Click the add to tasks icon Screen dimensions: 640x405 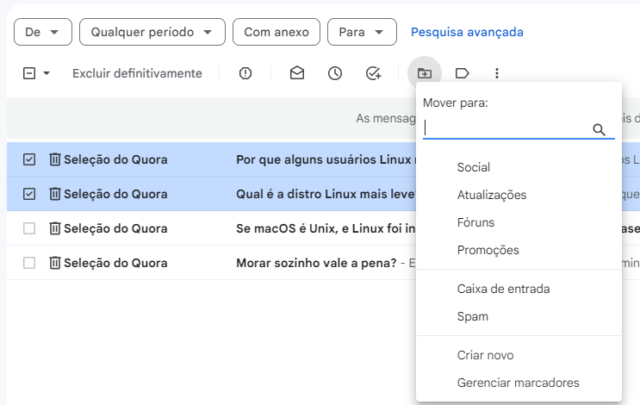point(373,73)
